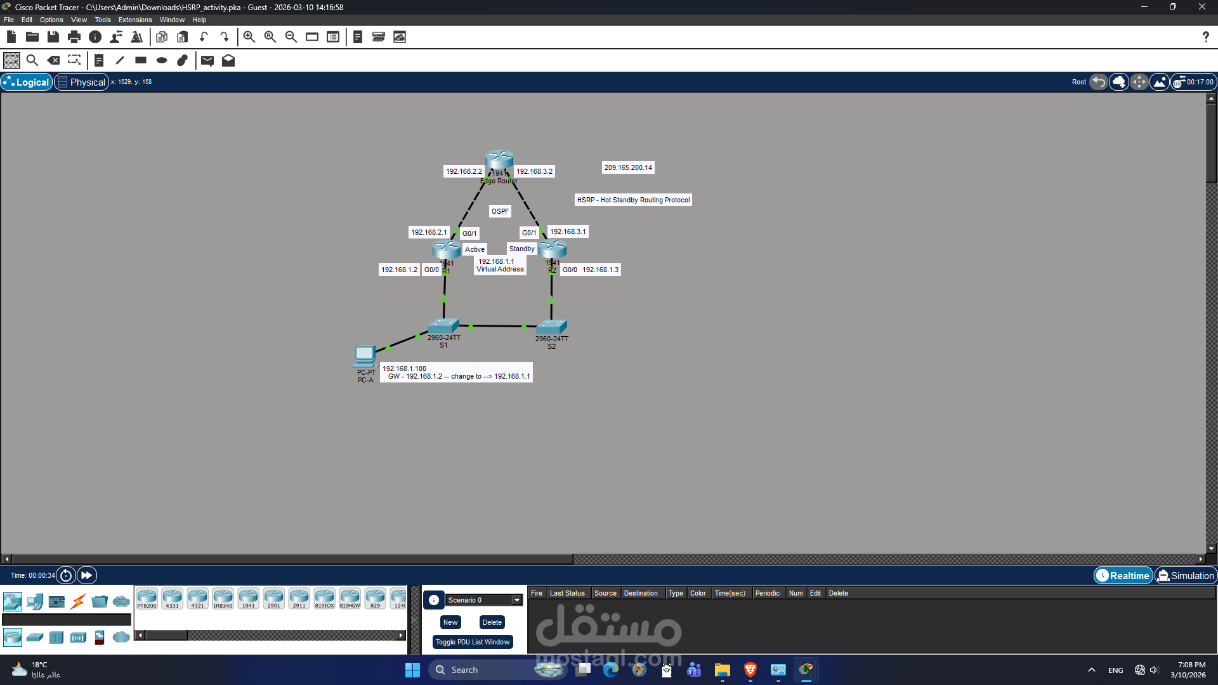Save the activity with the floppy icon
The image size is (1218, 685).
click(53, 37)
